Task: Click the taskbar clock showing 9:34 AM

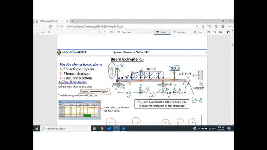Action: pos(221,128)
